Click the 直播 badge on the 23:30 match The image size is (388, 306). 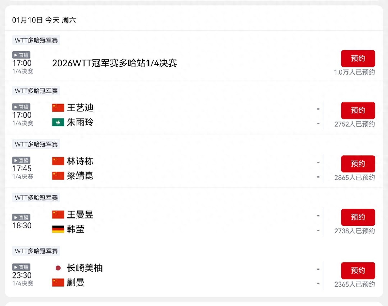click(21, 267)
